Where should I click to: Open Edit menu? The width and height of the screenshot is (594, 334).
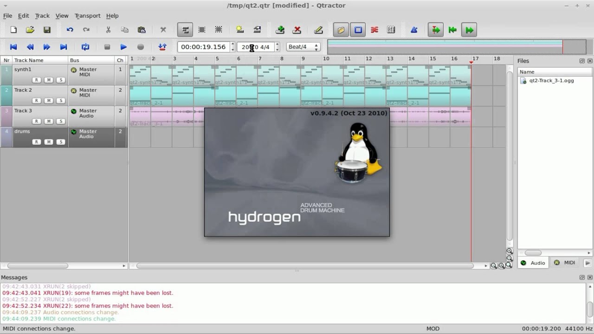(23, 16)
